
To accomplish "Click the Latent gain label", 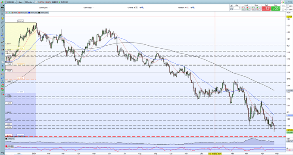I will tap(44, 8).
